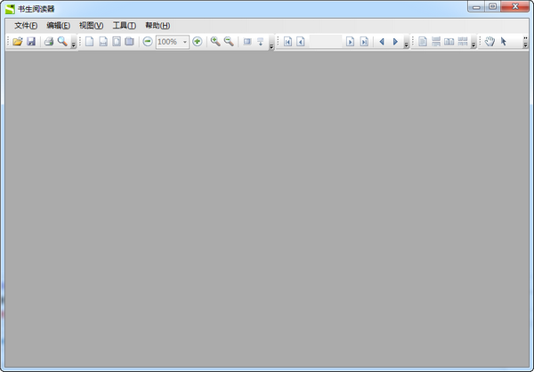Expand the file toolbar overflow arrow
Image resolution: width=534 pixels, height=372 pixels.
coord(73,44)
